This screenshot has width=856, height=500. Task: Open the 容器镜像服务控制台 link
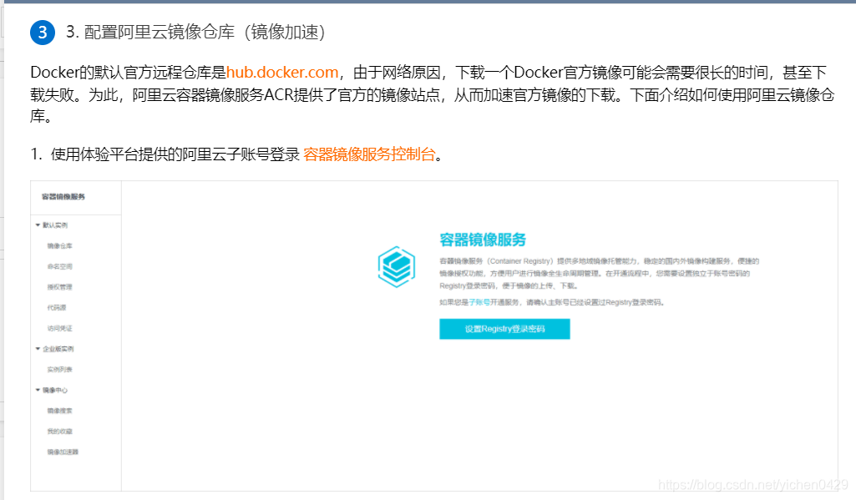click(369, 154)
